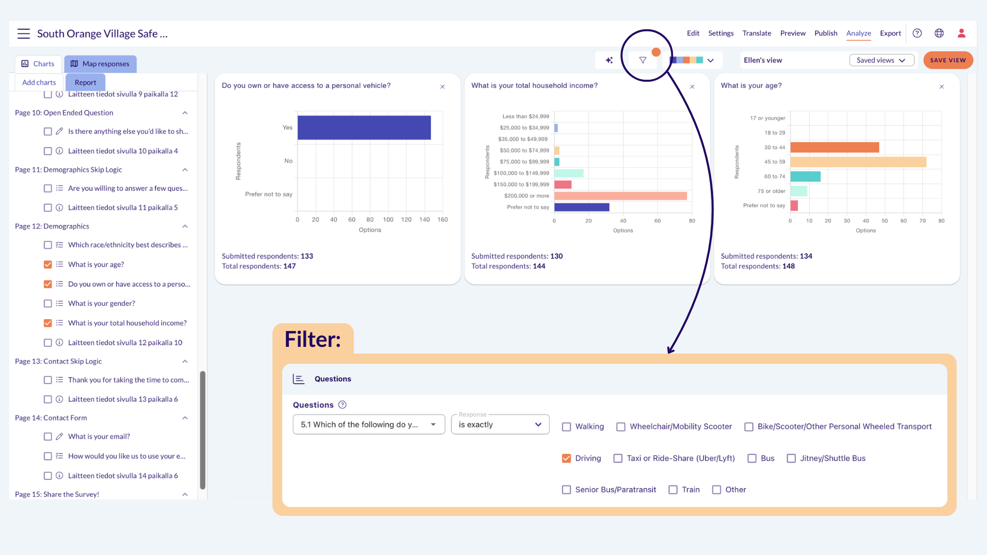Image resolution: width=987 pixels, height=555 pixels.
Task: Click the Questions section chart icon
Action: point(299,379)
